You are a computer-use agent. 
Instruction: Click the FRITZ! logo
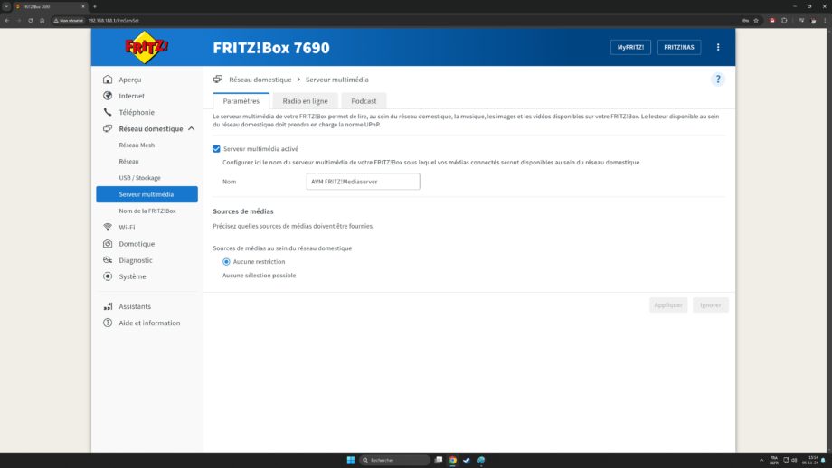147,47
